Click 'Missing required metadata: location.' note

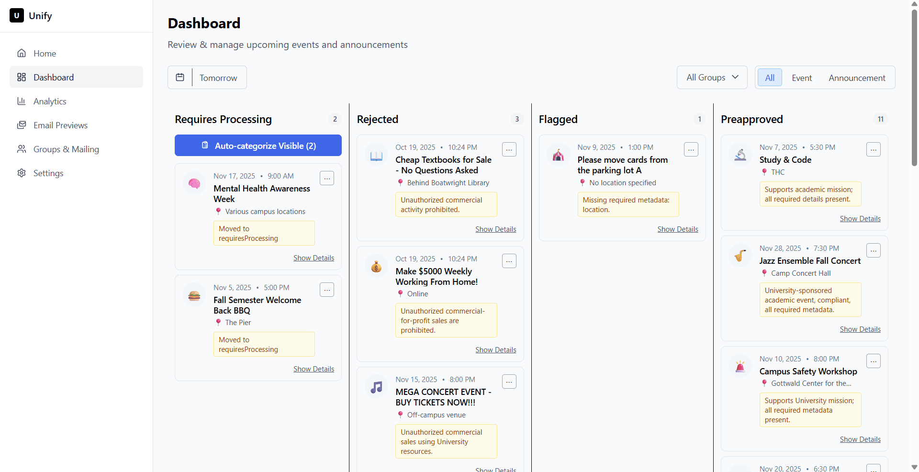tap(628, 204)
